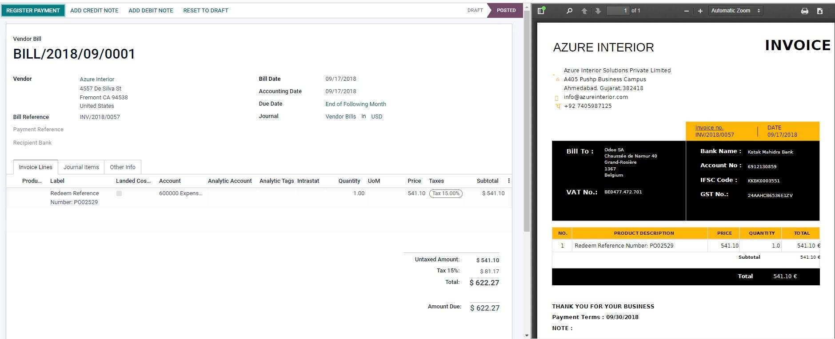The image size is (835, 339).
Task: Click the Payment Reference field label
Action: coord(38,130)
